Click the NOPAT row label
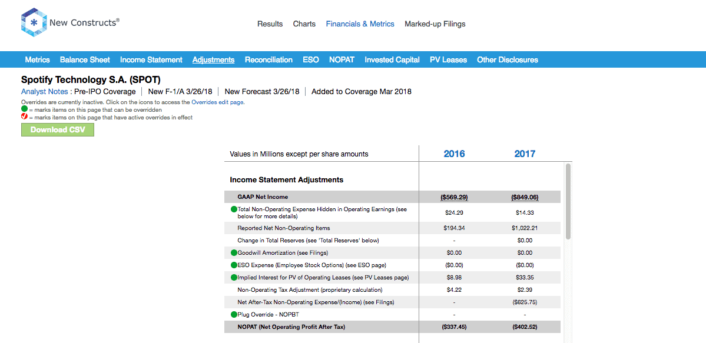The height and width of the screenshot is (343, 706). pos(291,327)
